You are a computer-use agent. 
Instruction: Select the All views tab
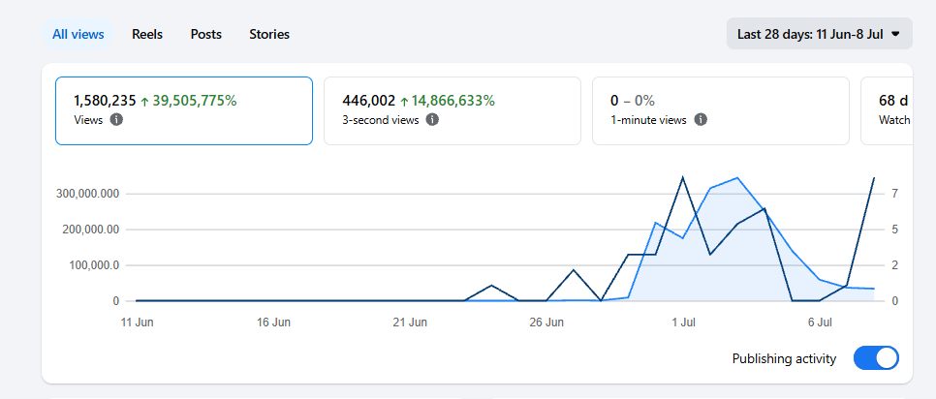[78, 34]
